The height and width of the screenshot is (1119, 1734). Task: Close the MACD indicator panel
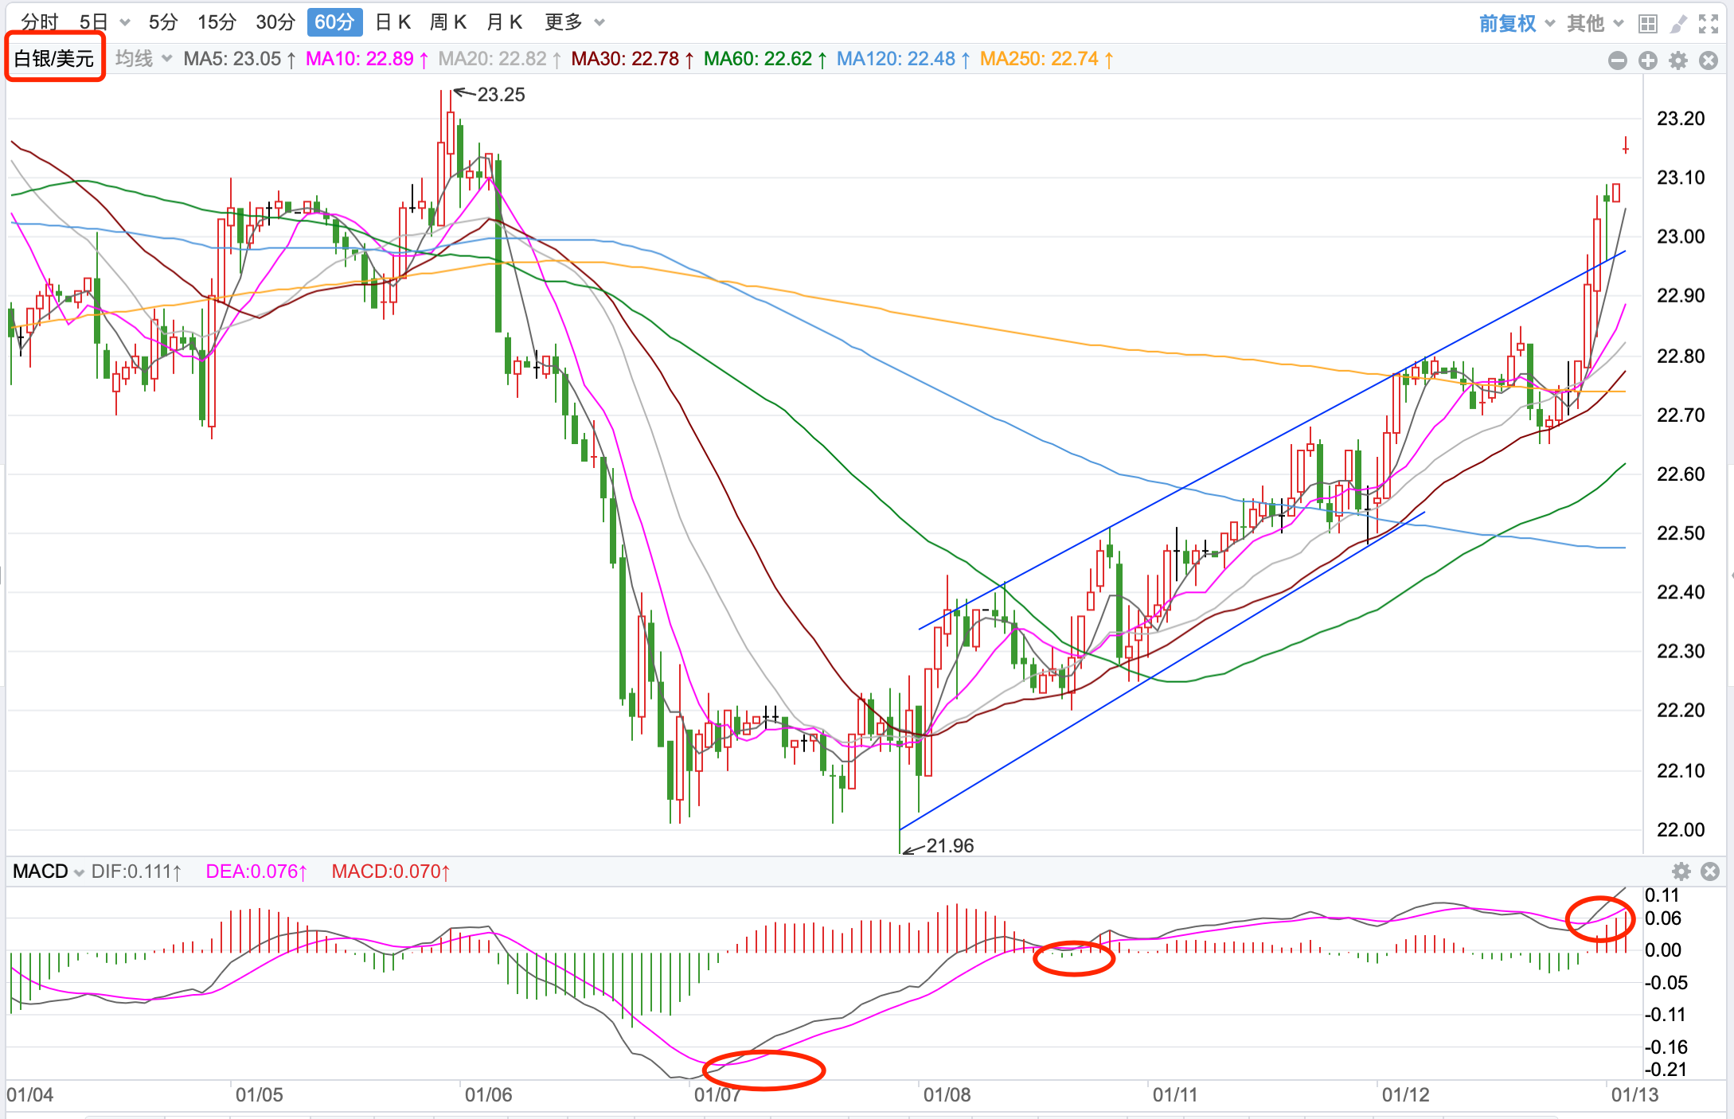(1709, 871)
